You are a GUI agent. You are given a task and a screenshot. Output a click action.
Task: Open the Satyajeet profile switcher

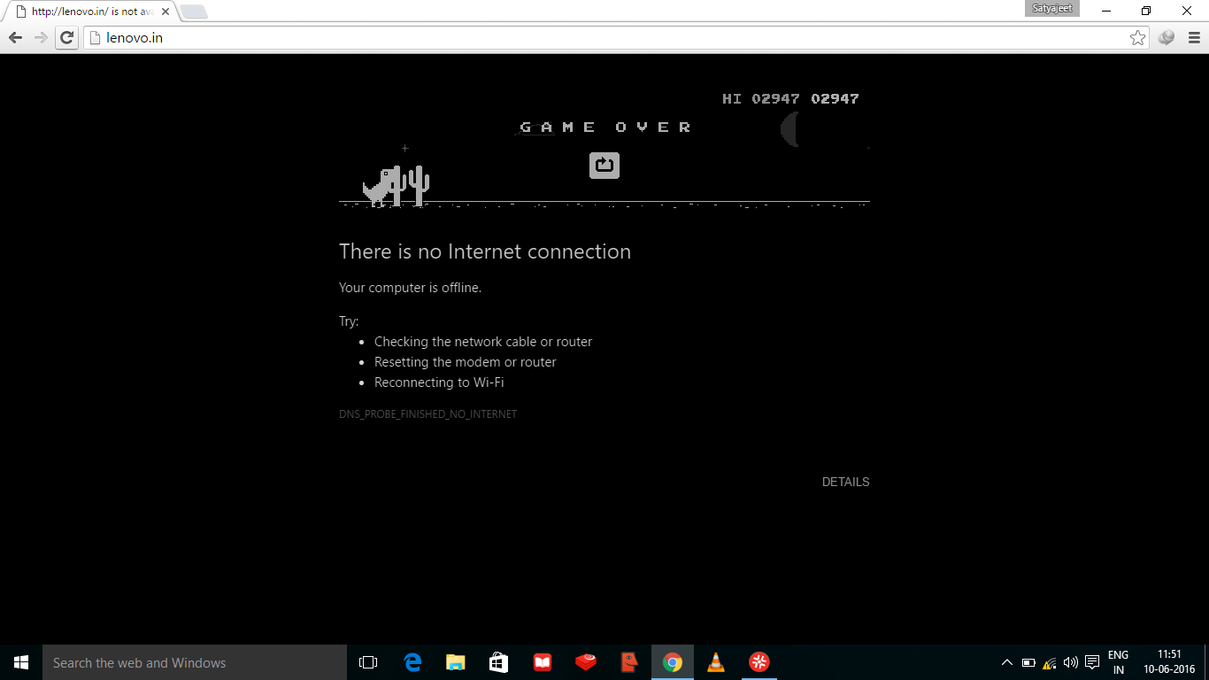coord(1052,9)
